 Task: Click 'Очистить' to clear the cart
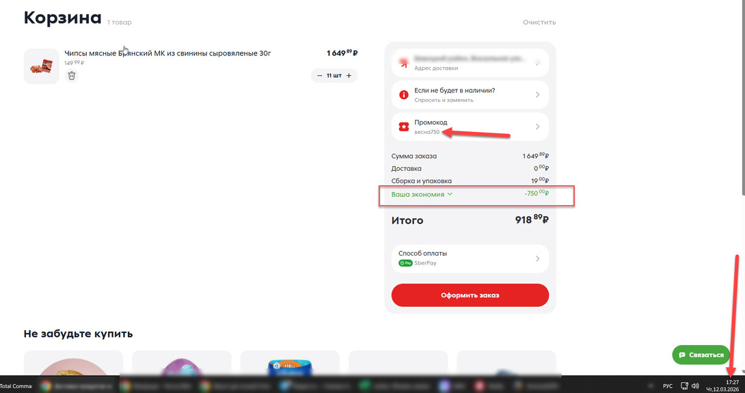pyautogui.click(x=539, y=23)
